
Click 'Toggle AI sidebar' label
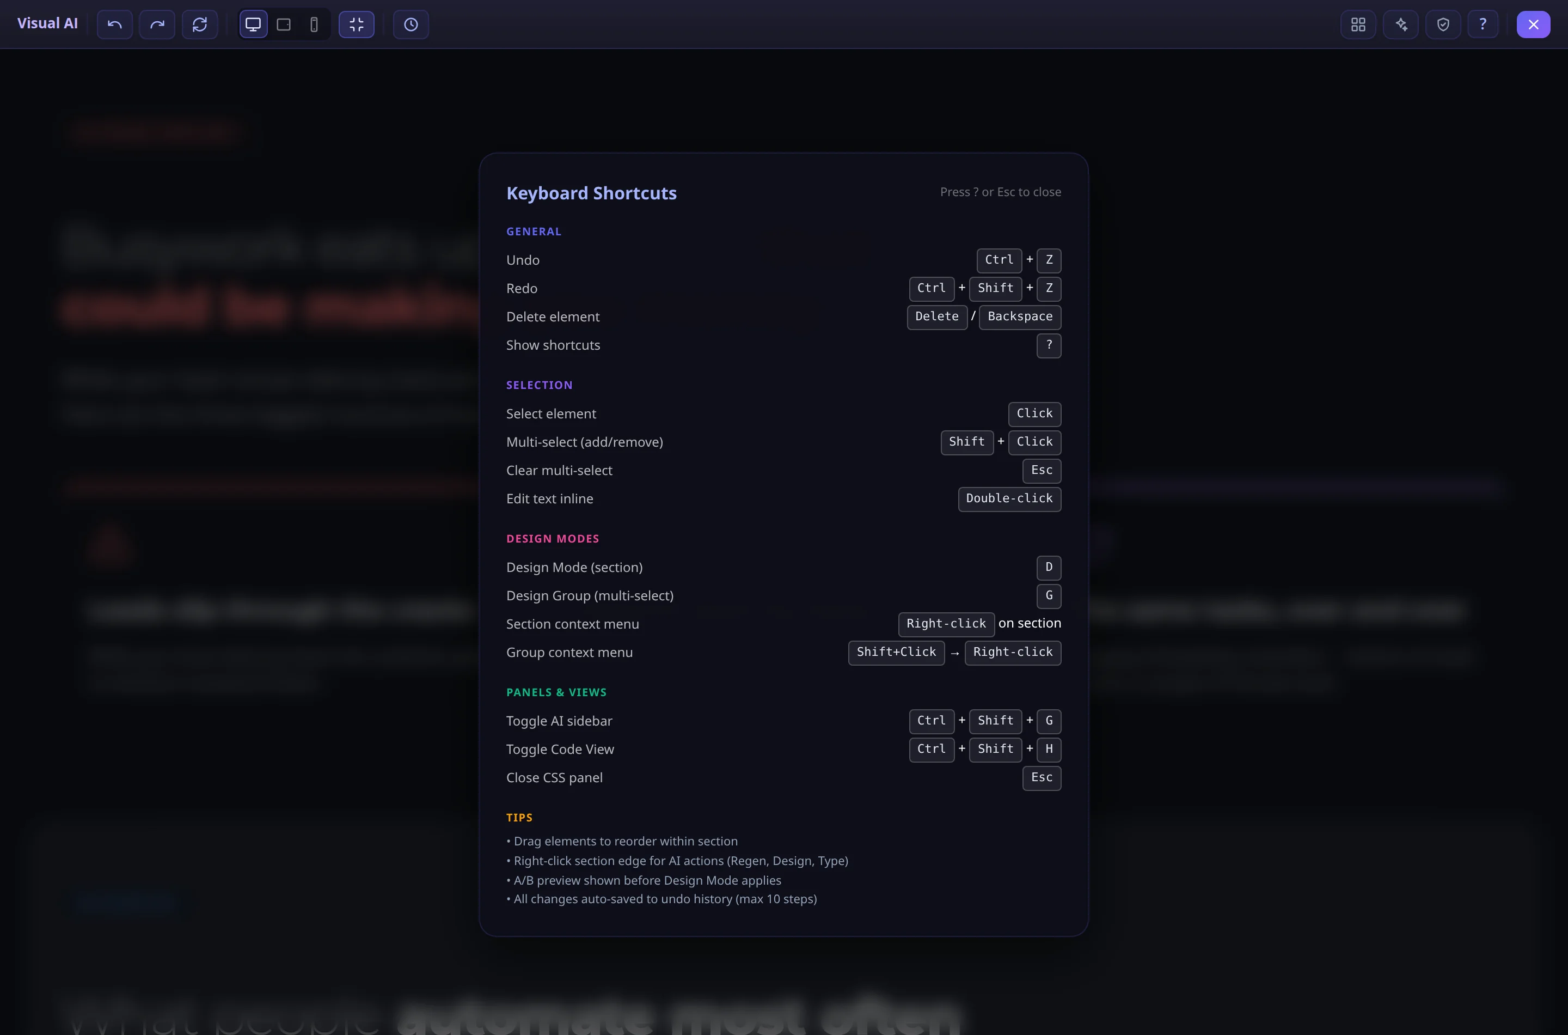[x=559, y=721]
